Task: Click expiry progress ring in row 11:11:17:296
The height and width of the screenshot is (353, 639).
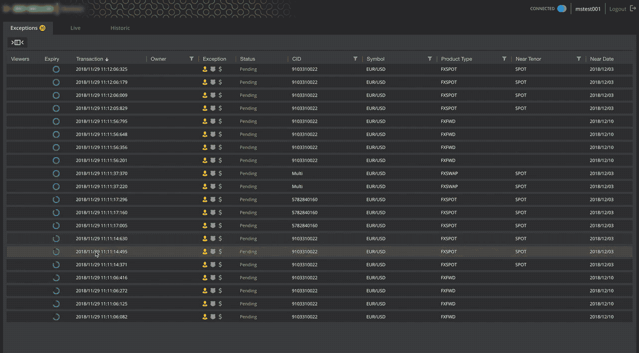Action: 56,199
